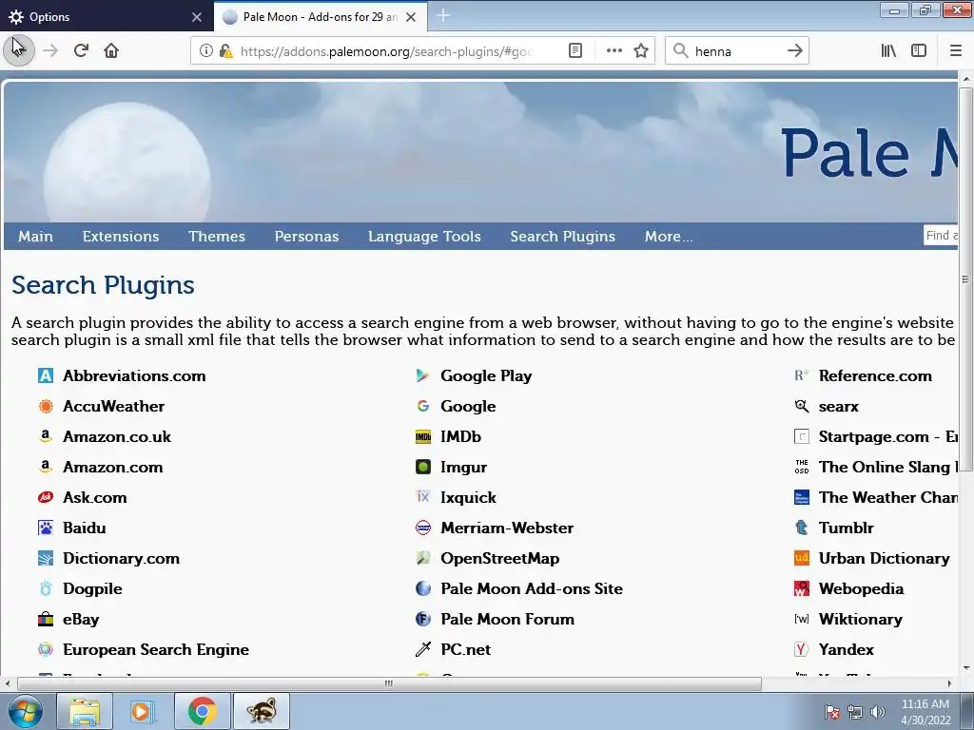Click the AccuWeather plugin icon

click(x=46, y=406)
